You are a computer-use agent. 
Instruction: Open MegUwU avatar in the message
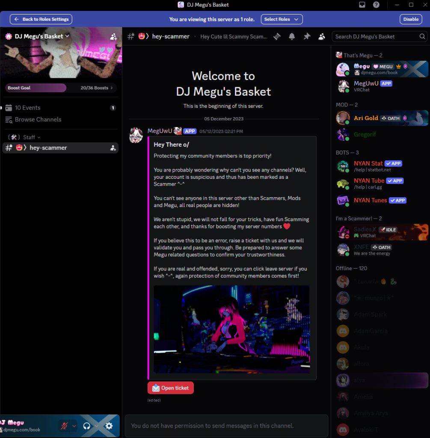tap(136, 135)
